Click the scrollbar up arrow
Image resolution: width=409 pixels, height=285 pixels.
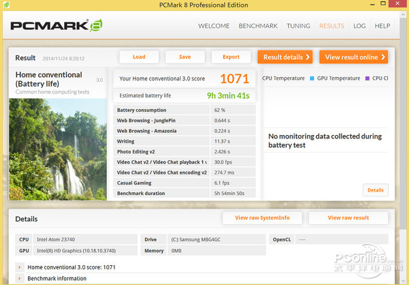(403, 15)
